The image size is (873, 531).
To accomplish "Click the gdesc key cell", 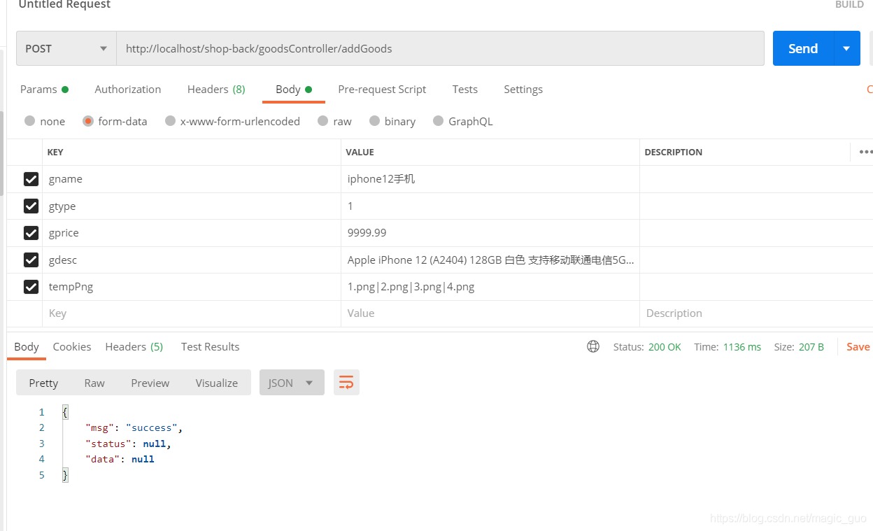I will coord(192,260).
